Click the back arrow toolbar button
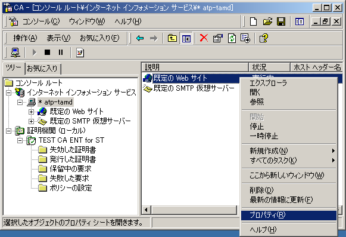The height and width of the screenshot is (237, 346). 140,38
